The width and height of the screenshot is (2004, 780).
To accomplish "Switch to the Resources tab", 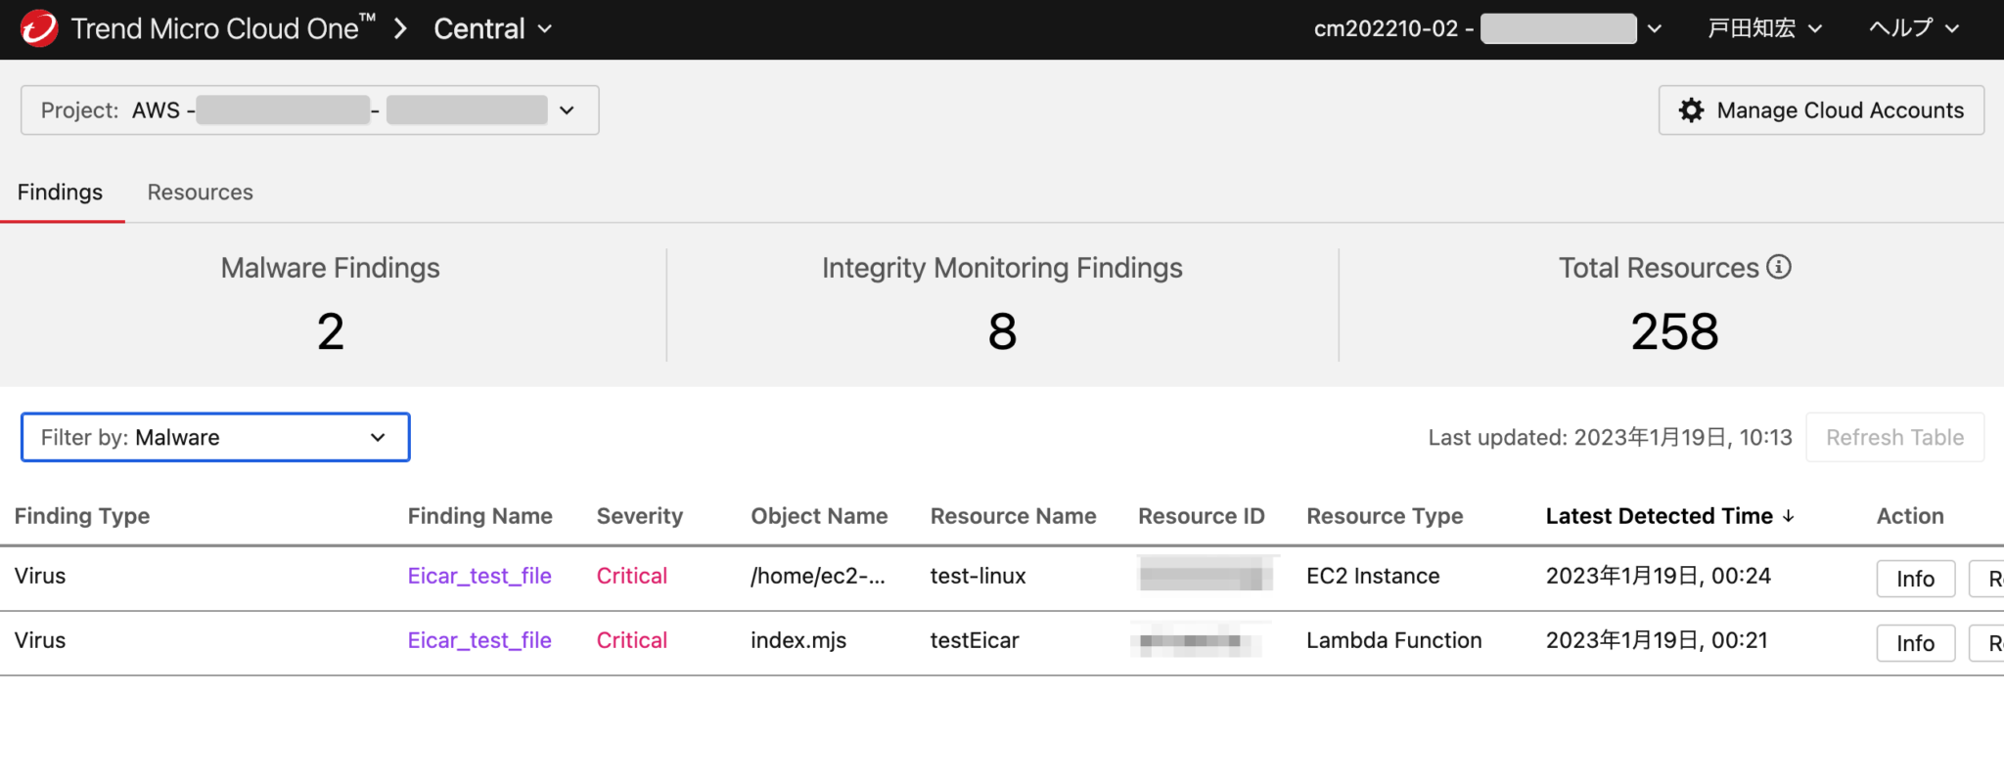I will [x=200, y=192].
